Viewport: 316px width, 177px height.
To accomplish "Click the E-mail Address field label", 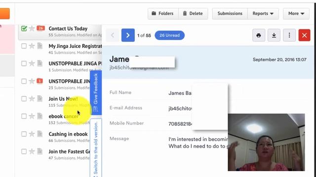I will click(126, 108).
